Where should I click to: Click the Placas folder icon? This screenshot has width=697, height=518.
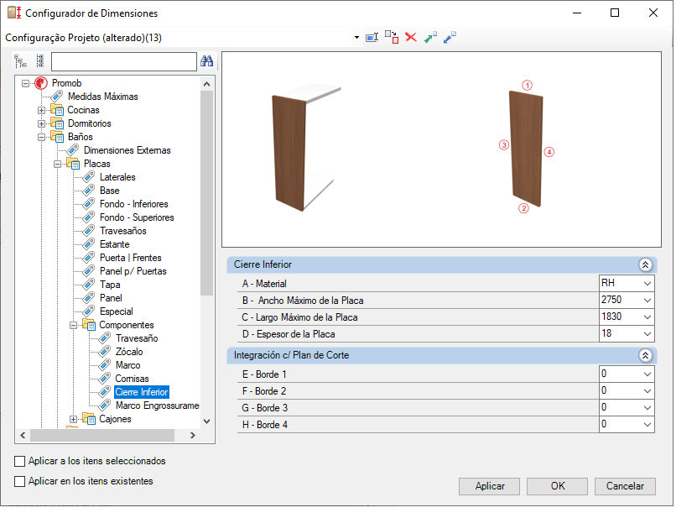point(72,164)
